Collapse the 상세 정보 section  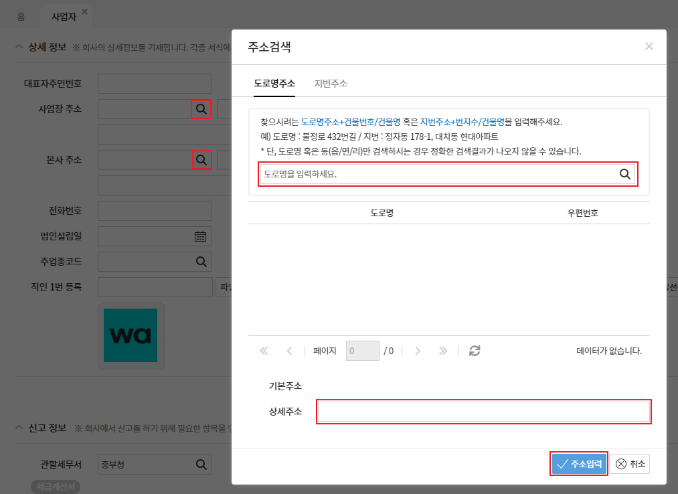[x=19, y=47]
